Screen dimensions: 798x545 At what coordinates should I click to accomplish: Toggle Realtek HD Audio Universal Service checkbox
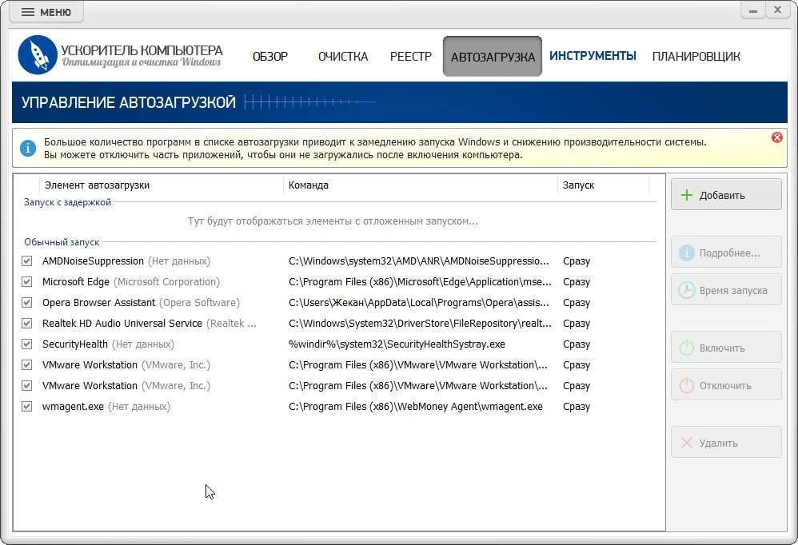[x=27, y=324]
